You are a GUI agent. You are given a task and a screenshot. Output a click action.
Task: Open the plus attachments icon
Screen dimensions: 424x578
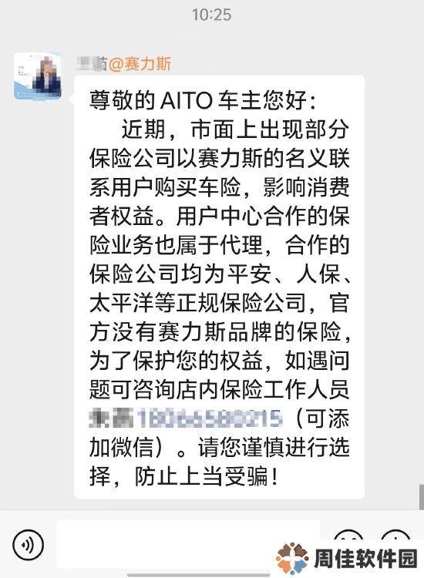[x=395, y=536]
